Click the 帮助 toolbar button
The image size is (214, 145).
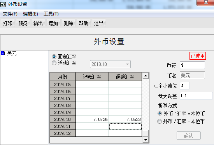[x=84, y=23]
